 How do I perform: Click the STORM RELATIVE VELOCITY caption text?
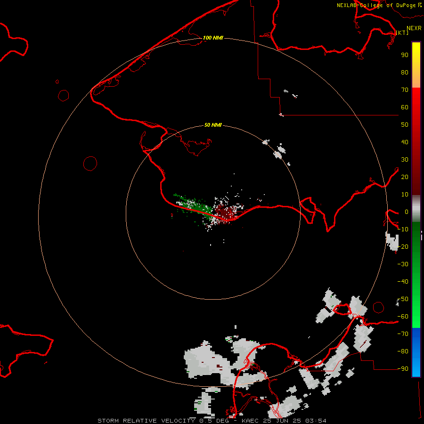click(x=146, y=421)
